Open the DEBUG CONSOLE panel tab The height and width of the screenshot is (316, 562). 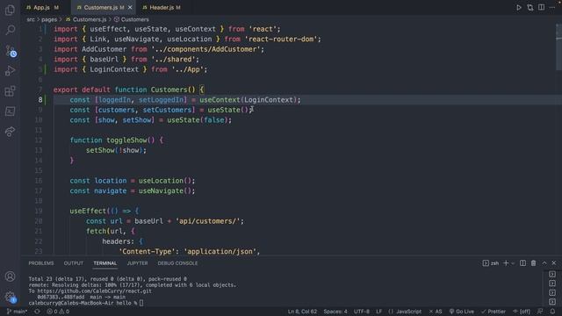point(177,263)
